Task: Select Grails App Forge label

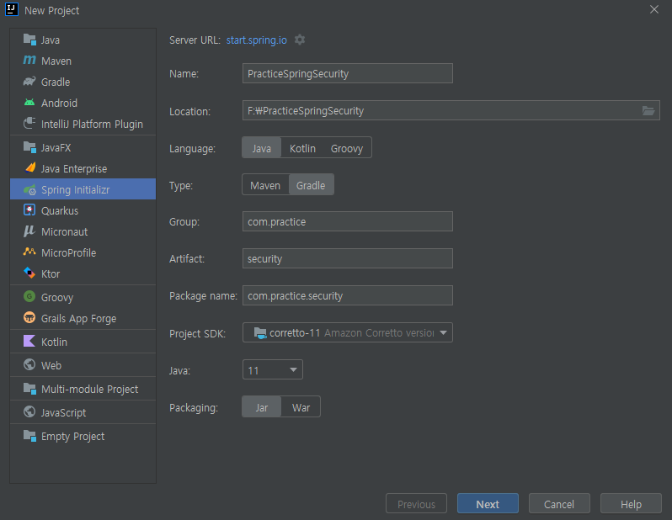Action: point(79,319)
